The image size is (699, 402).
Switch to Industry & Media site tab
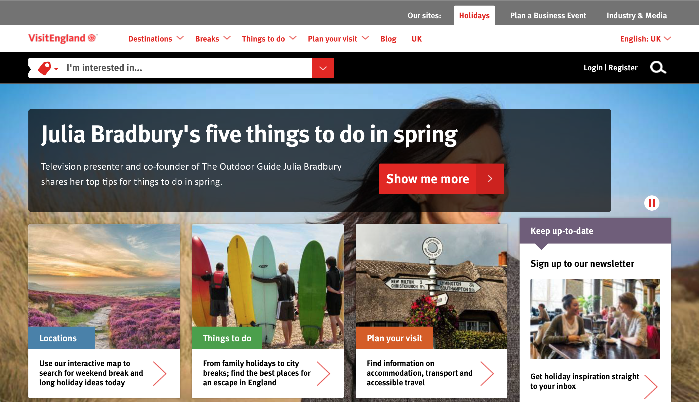click(x=637, y=15)
